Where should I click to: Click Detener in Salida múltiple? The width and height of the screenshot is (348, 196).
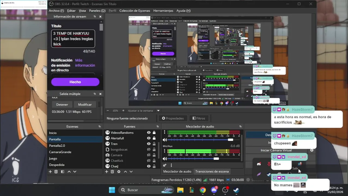click(62, 105)
